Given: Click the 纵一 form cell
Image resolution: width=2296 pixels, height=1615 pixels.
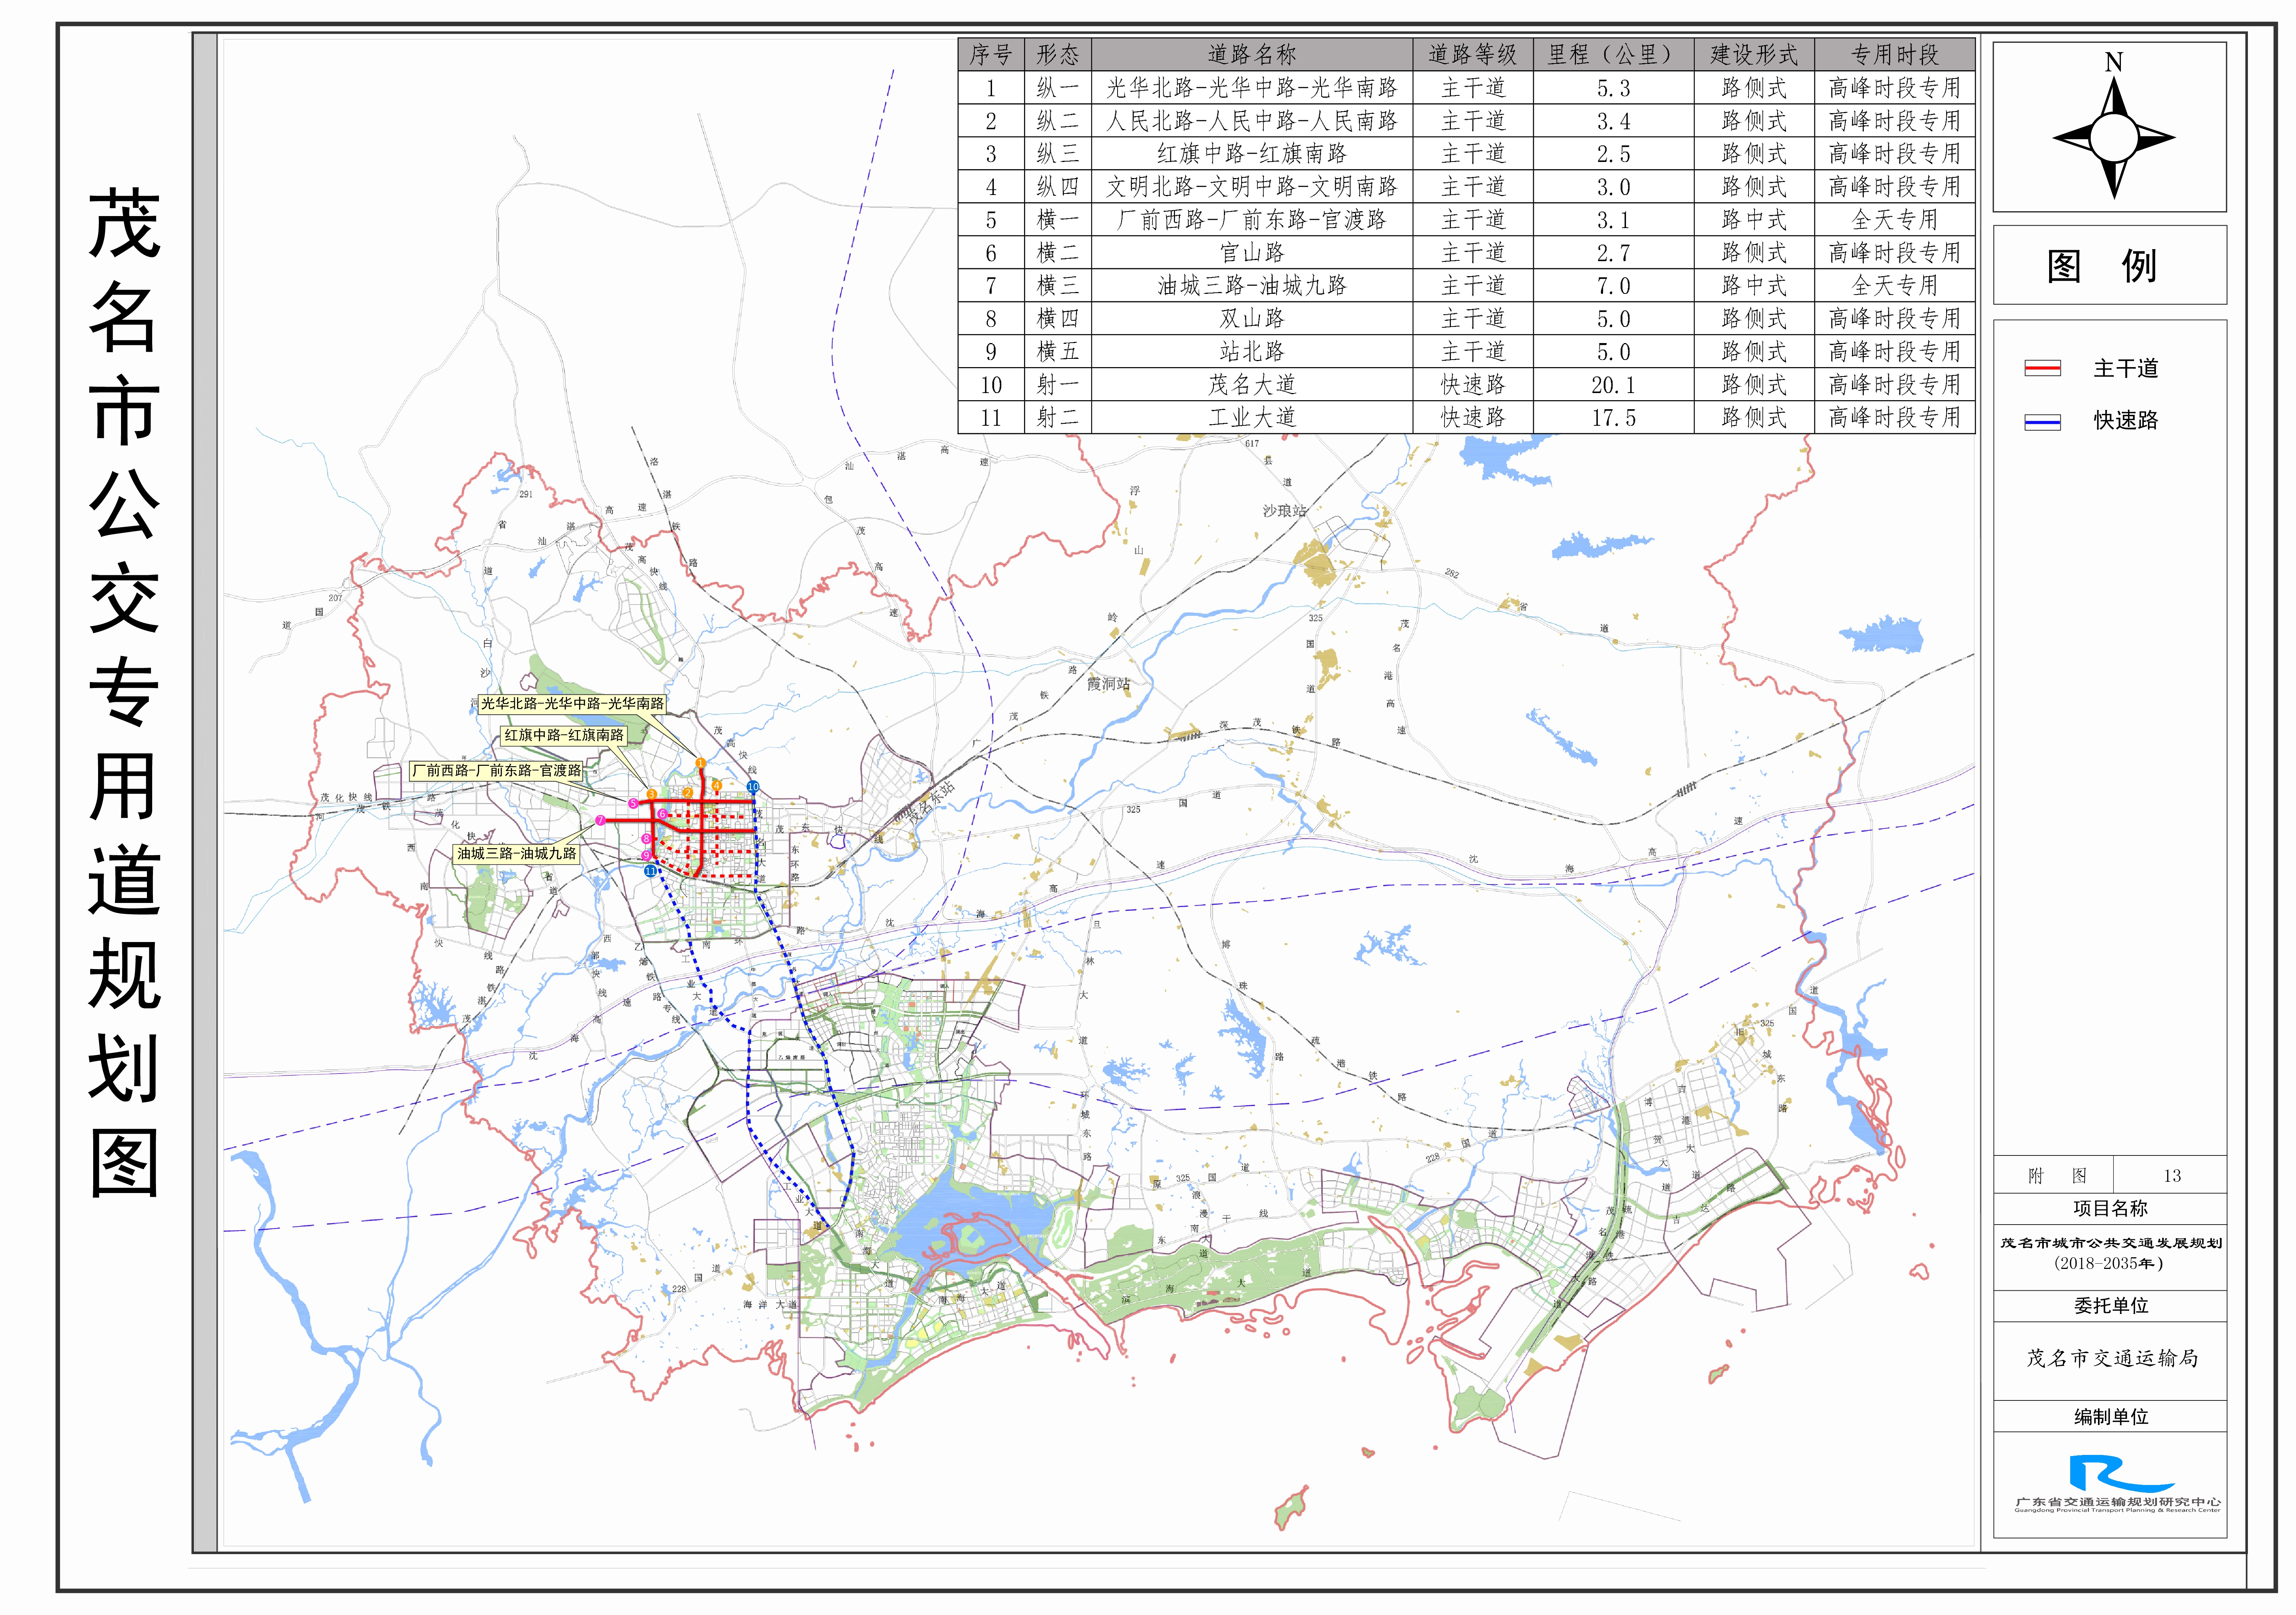Looking at the screenshot, I should [x=1057, y=88].
